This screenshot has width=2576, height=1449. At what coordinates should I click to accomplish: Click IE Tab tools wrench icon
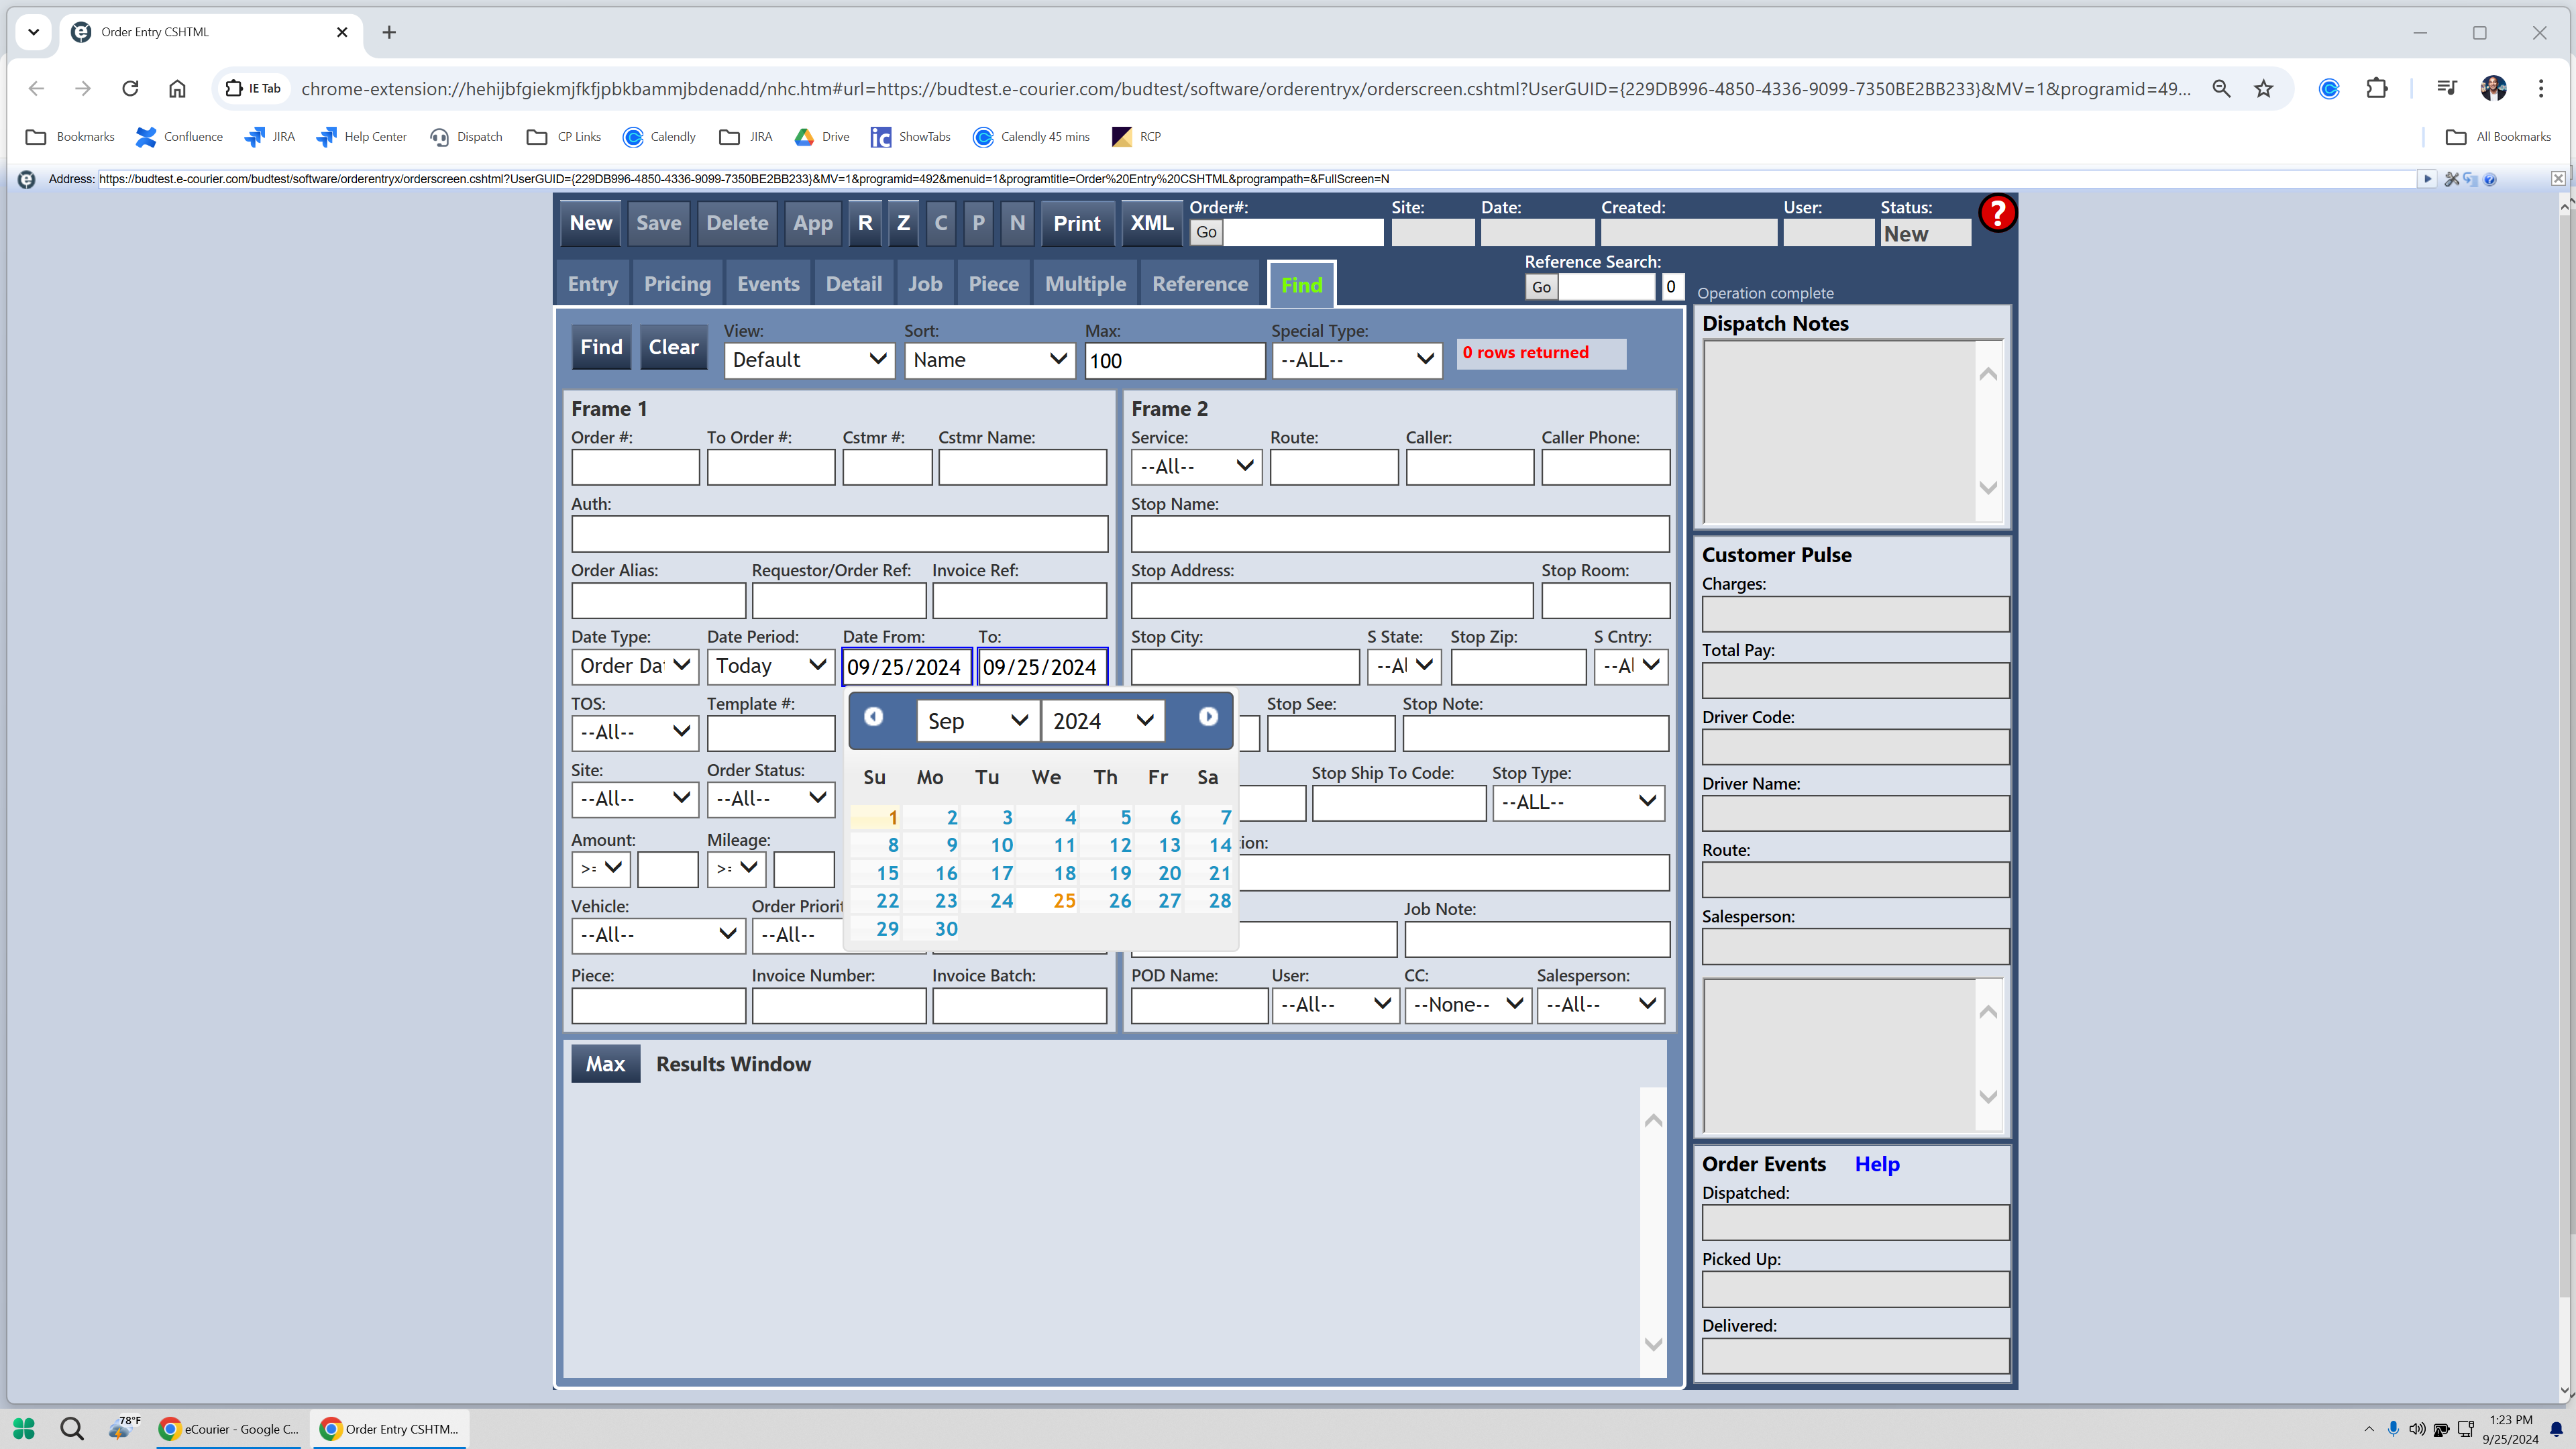pos(2452,179)
